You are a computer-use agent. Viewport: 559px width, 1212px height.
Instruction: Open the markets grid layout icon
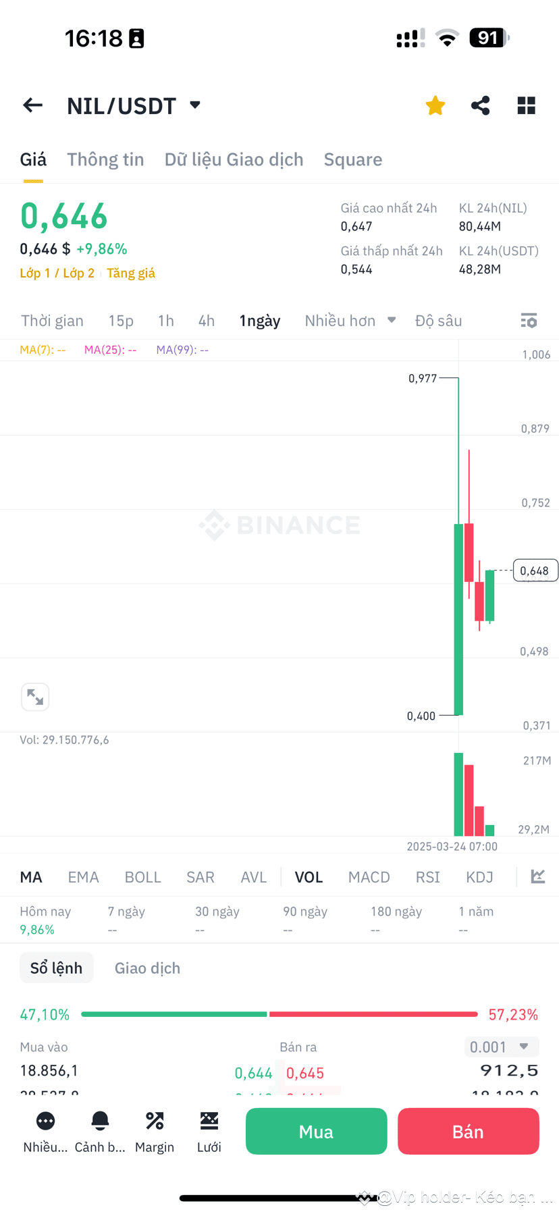tap(526, 105)
